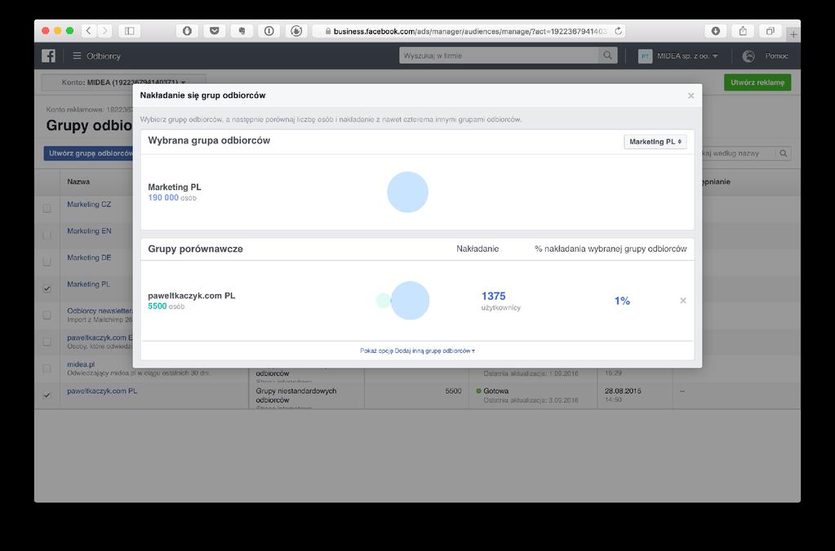Click the Safari address bar
This screenshot has width=835, height=551.
(469, 31)
